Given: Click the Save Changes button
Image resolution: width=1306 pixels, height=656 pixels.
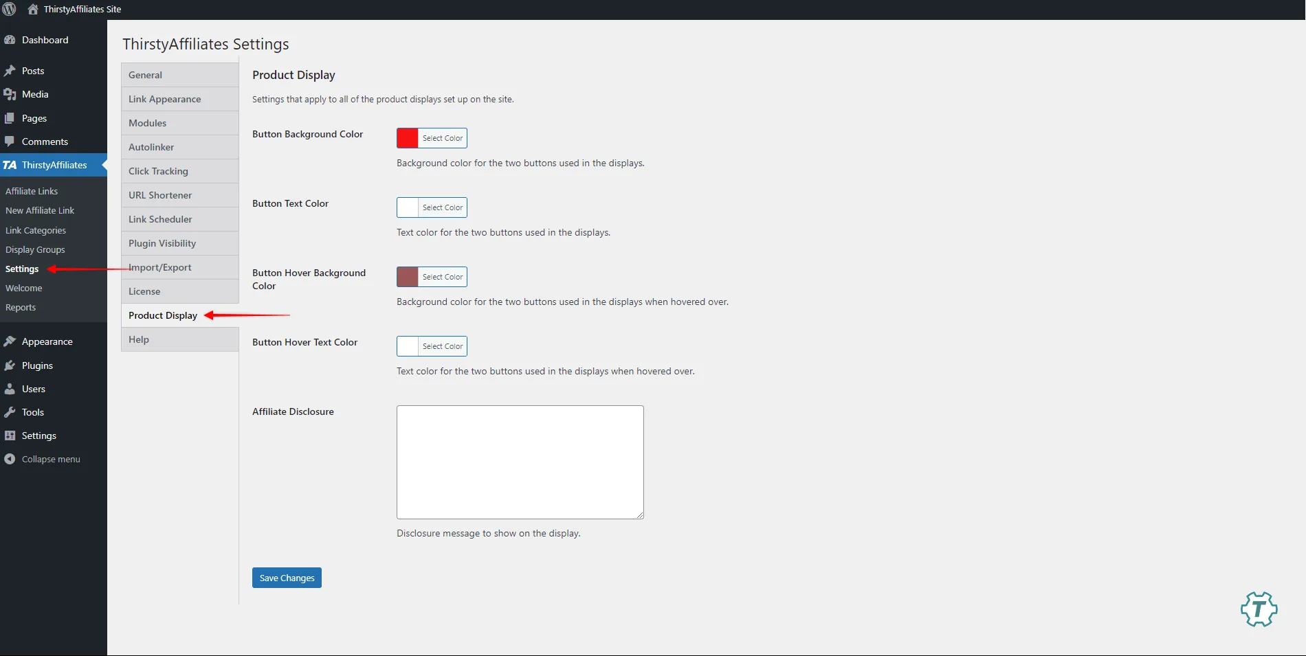Looking at the screenshot, I should pos(287,578).
